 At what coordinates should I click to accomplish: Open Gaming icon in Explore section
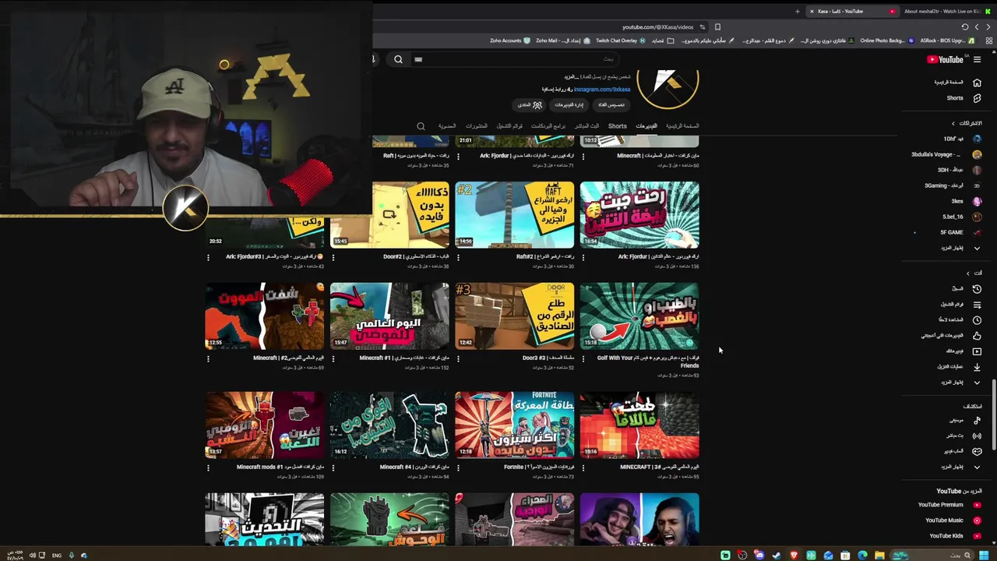(977, 451)
